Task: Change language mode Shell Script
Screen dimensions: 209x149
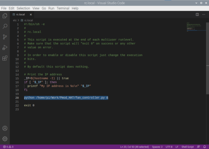Action: 187,147
